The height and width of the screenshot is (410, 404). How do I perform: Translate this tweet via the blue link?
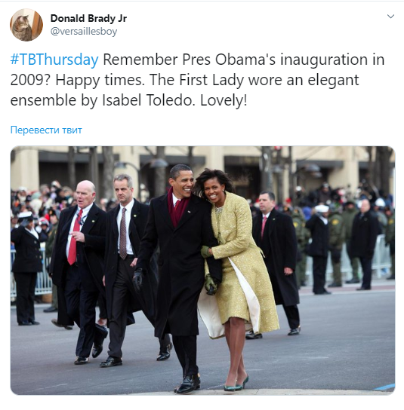(46, 130)
